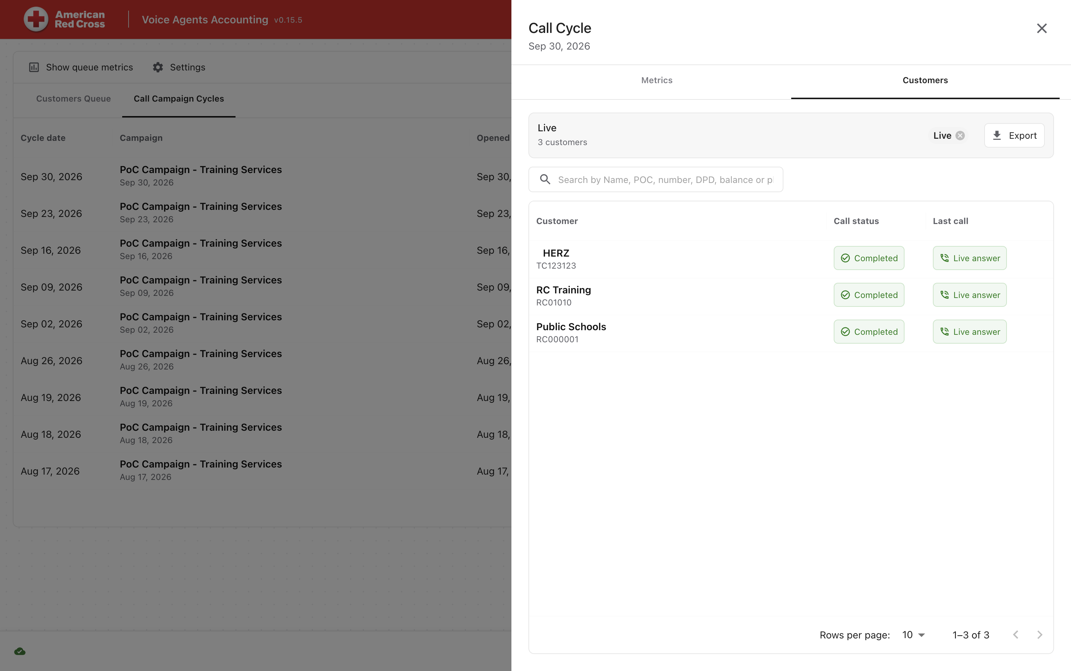Click the Last call column header
The image size is (1071, 671).
point(950,221)
